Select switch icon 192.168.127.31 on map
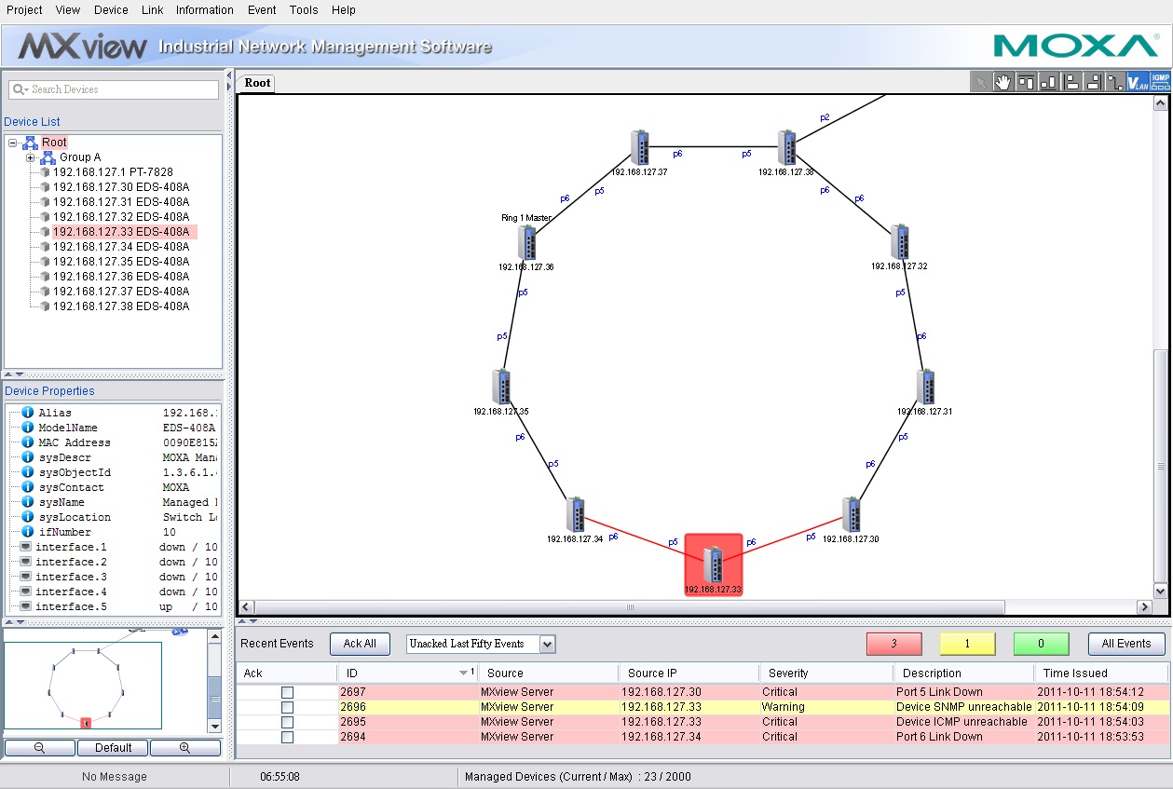1173x789 pixels. pyautogui.click(x=925, y=387)
